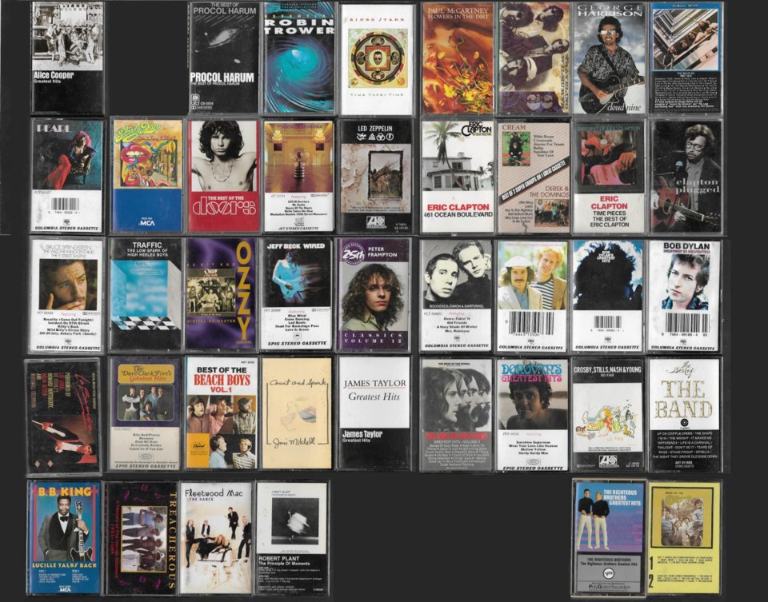768x602 pixels.
Task: Click the Jet Stereo Cassette with ballroom cover
Action: [x=298, y=176]
